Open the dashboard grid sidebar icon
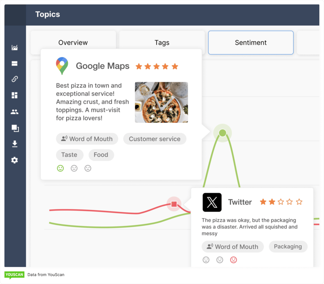Image resolution: width=324 pixels, height=284 pixels. coord(15,95)
